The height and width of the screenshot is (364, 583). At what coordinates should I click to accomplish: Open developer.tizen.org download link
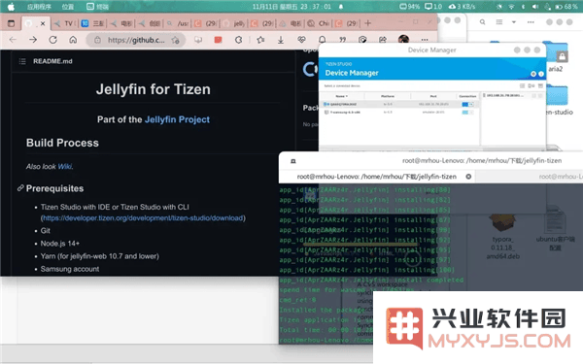click(x=143, y=218)
